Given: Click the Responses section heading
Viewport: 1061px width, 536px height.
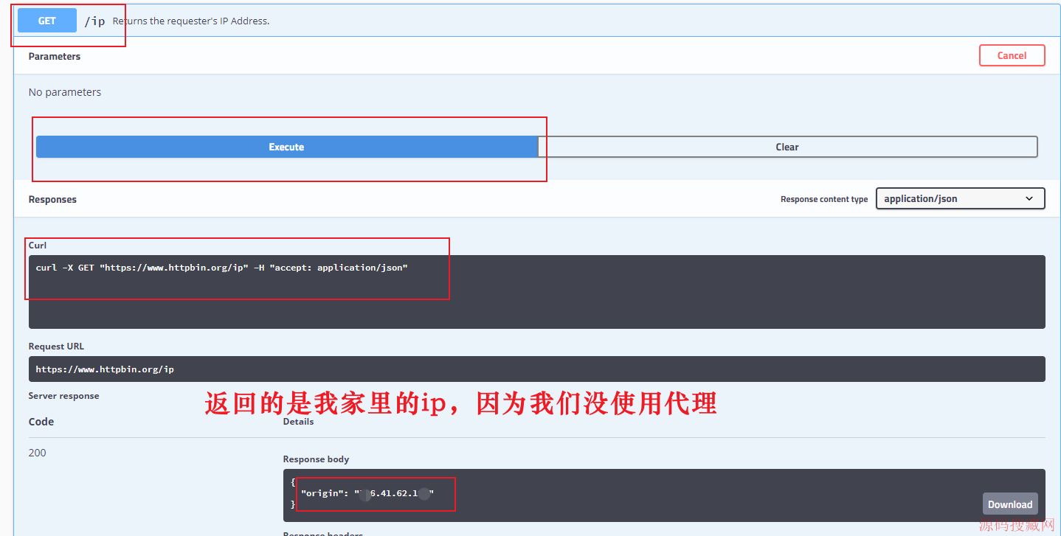Looking at the screenshot, I should point(52,199).
